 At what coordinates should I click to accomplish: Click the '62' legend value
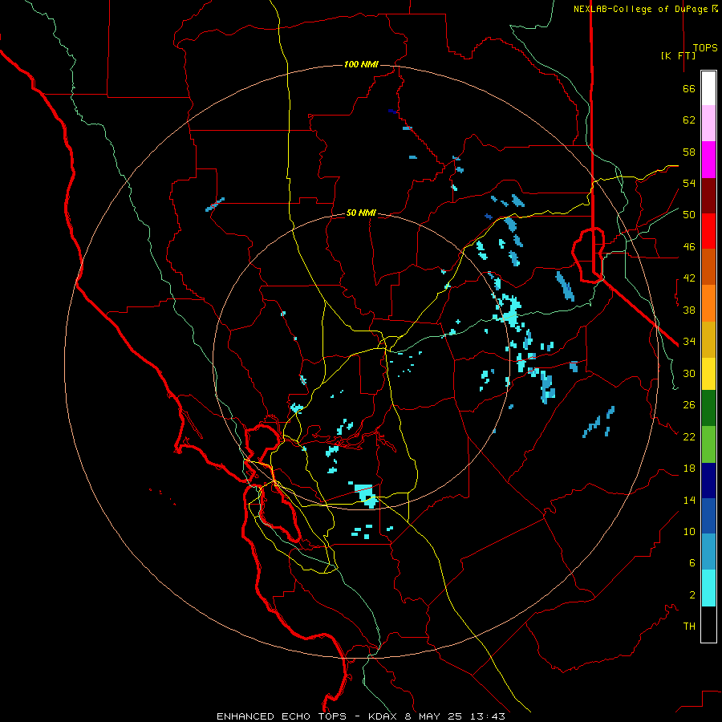pyautogui.click(x=689, y=120)
